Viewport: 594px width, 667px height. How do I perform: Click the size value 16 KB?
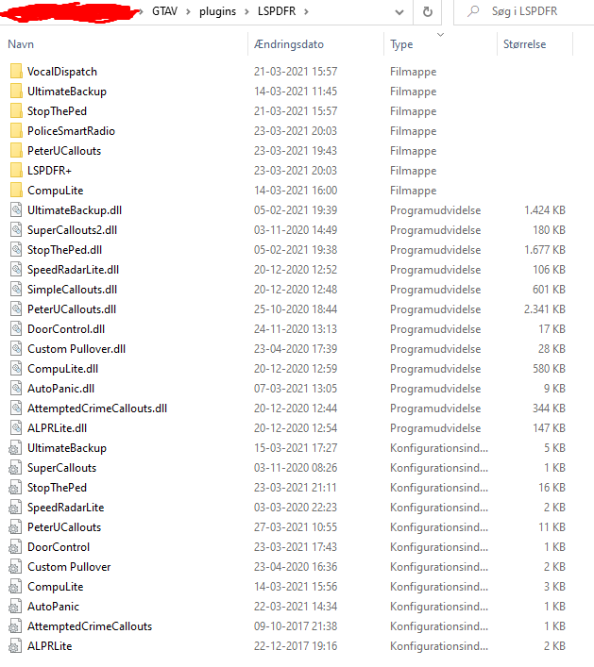click(x=552, y=488)
